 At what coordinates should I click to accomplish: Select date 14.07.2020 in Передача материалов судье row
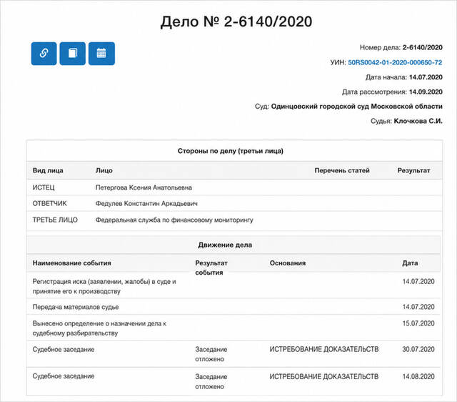418,307
